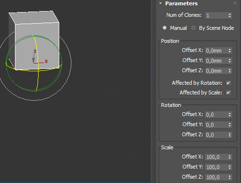Click the Rotation Offset Z spinner
The height and width of the screenshot is (183, 241).
pyautogui.click(x=230, y=135)
